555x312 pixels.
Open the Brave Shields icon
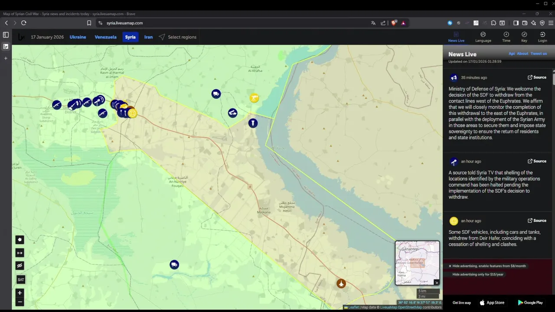click(x=394, y=23)
